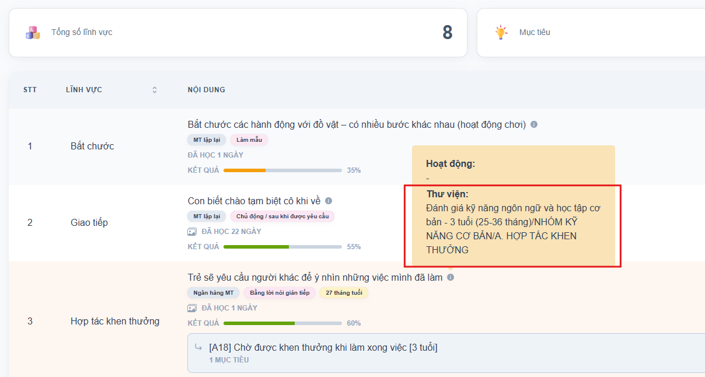
Task: Click the Bằng lời nói gián tiếp tag
Action: [280, 293]
